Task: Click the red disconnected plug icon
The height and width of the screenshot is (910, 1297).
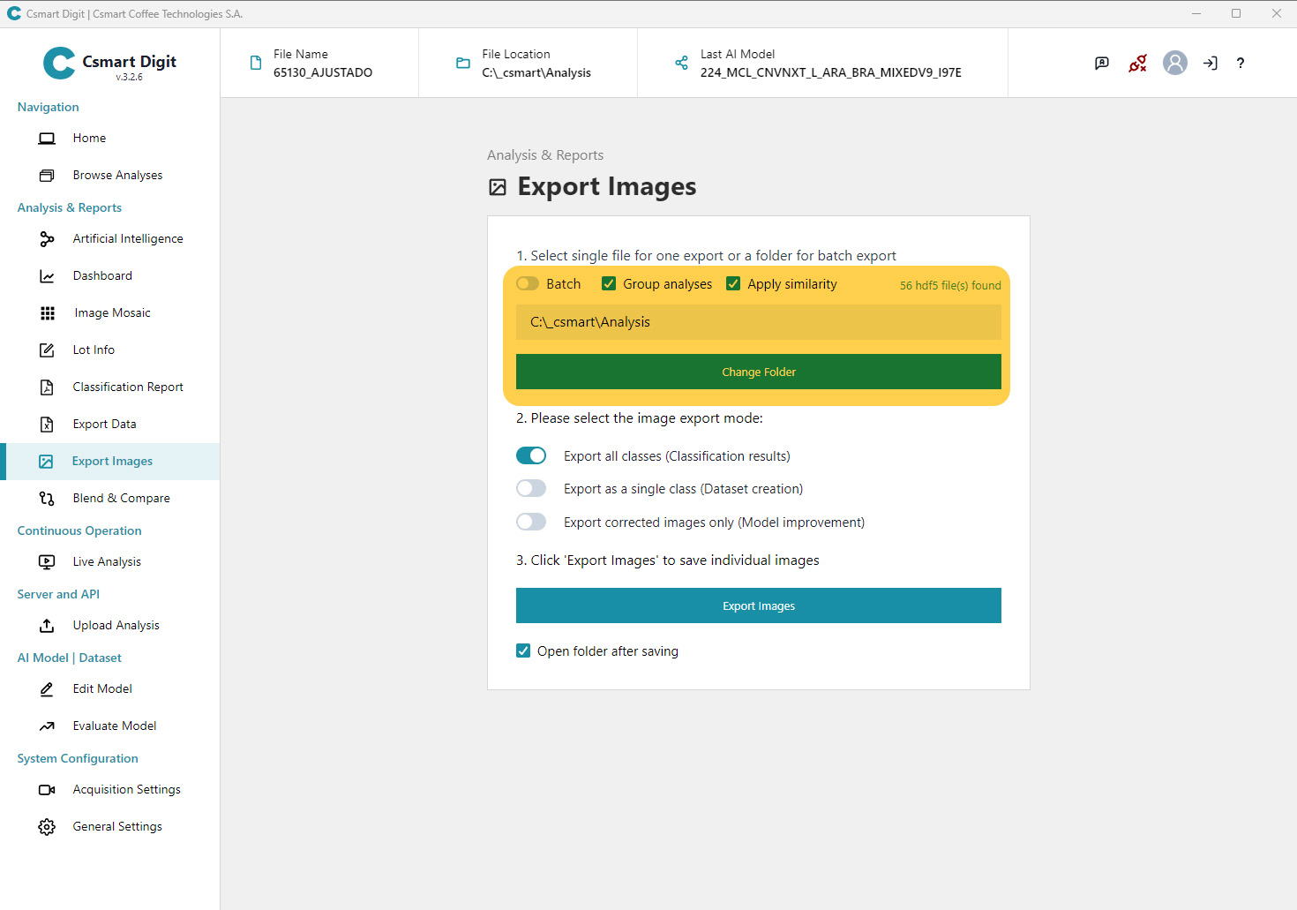Action: (1137, 63)
